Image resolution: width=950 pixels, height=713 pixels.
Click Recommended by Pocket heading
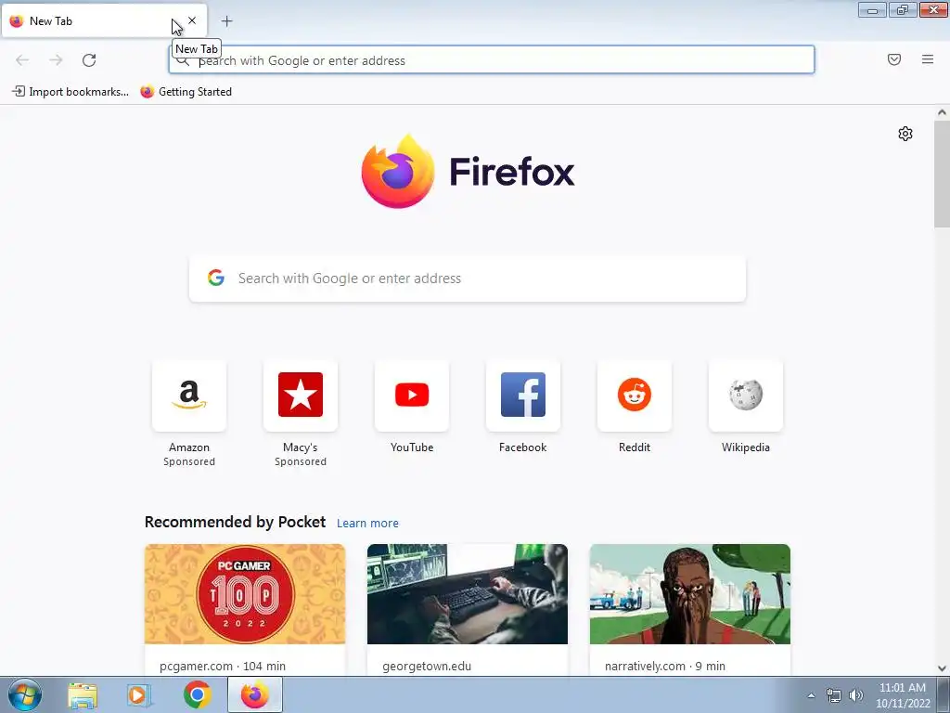coord(235,522)
